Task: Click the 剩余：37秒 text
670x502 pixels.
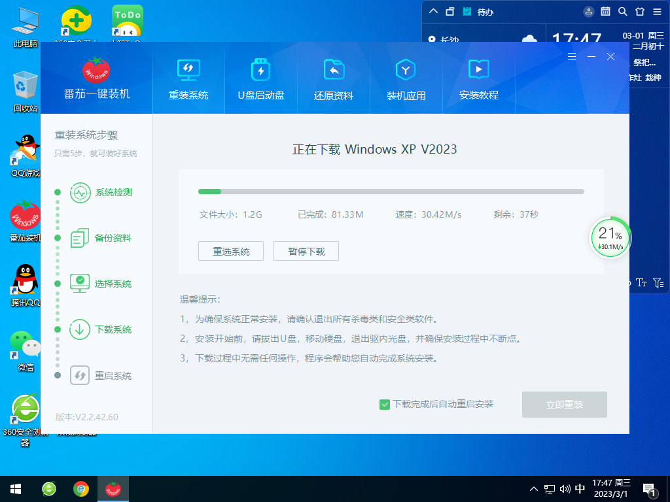Action: (516, 214)
